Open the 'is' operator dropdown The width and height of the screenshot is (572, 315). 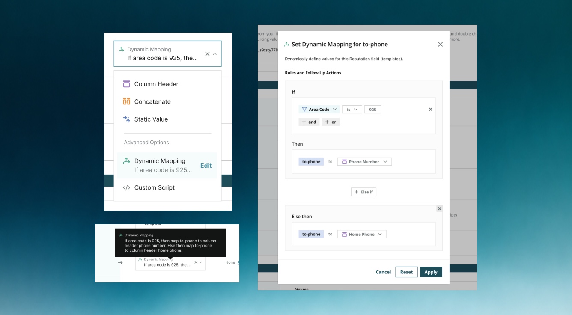coord(352,110)
